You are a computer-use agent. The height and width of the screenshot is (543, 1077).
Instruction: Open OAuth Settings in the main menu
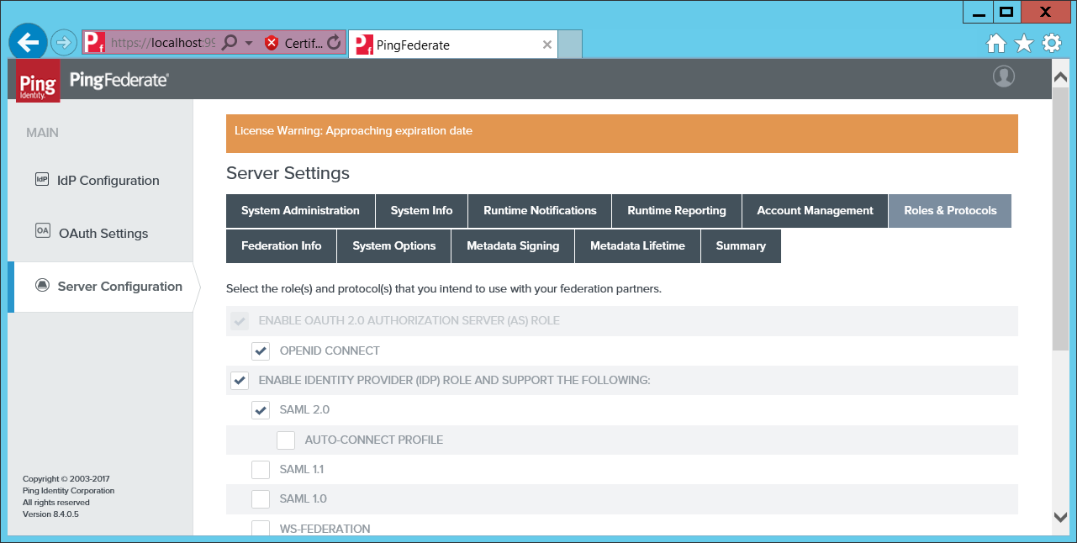pyautogui.click(x=103, y=234)
